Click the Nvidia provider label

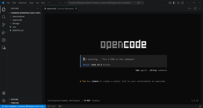click(106, 65)
